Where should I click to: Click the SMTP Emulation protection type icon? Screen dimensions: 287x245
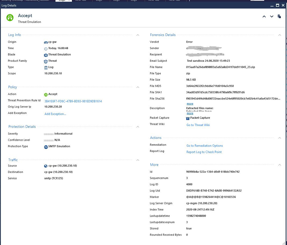point(46,147)
